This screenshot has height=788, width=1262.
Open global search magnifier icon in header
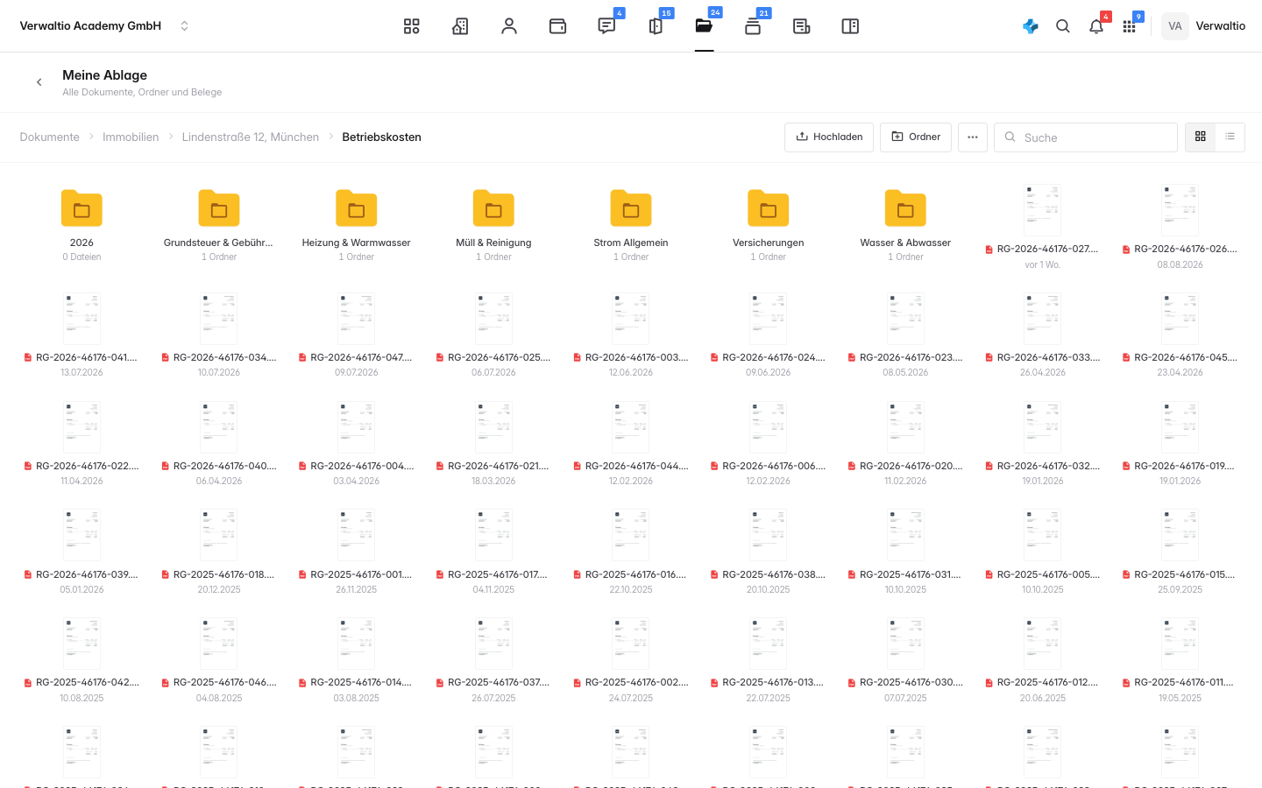point(1063,26)
